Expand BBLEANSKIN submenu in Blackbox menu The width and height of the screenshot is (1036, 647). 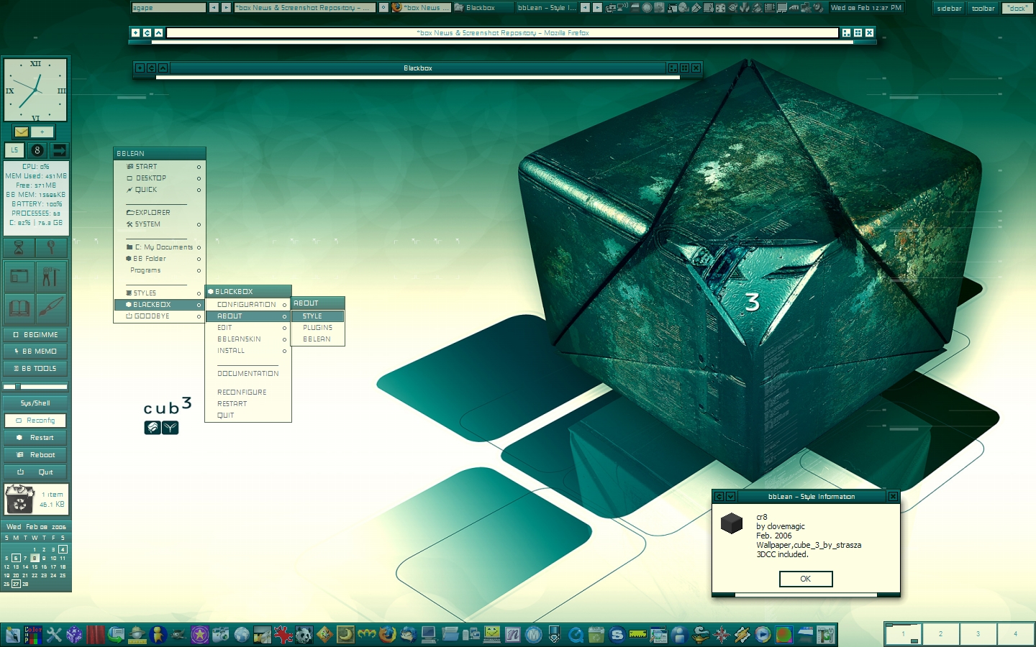248,339
